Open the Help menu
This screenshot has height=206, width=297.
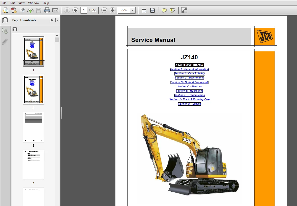coord(46,3)
